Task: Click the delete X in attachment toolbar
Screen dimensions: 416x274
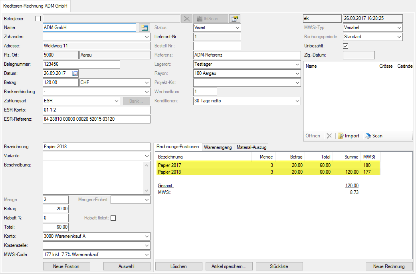Action: (329, 136)
